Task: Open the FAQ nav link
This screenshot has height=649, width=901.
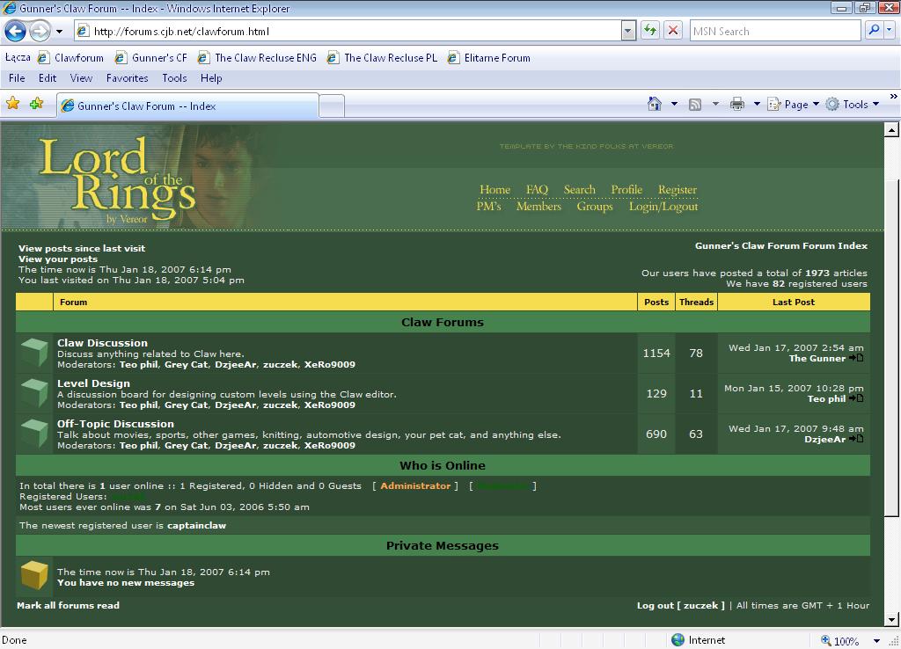Action: 537,190
